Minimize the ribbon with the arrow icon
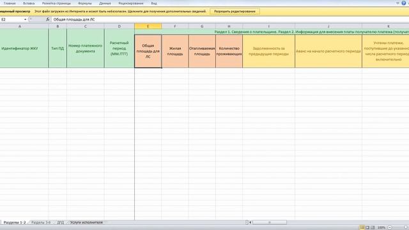The image size is (409, 230). (x=397, y=3)
